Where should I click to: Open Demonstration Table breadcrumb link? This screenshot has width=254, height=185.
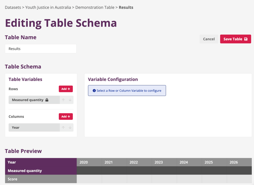[x=95, y=7]
